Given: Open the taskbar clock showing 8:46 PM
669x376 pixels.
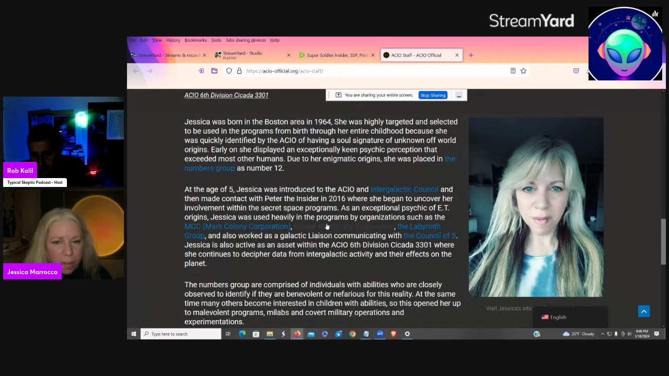Looking at the screenshot, I should (x=642, y=334).
